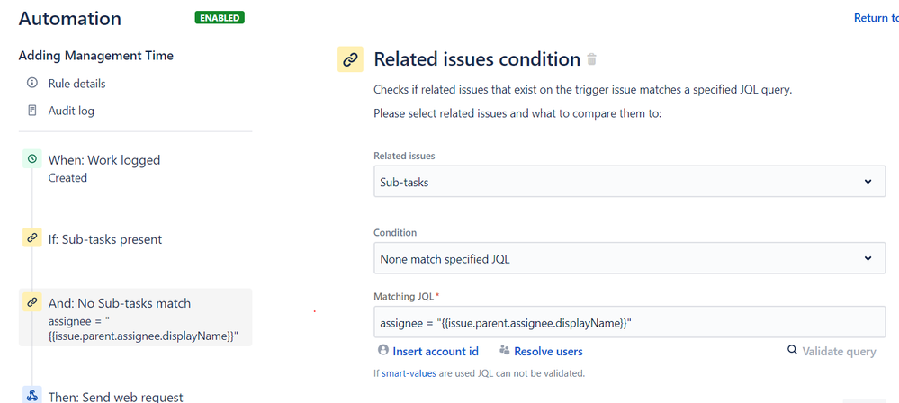The width and height of the screenshot is (899, 403).
Task: Click the Return to link
Action: [x=875, y=18]
